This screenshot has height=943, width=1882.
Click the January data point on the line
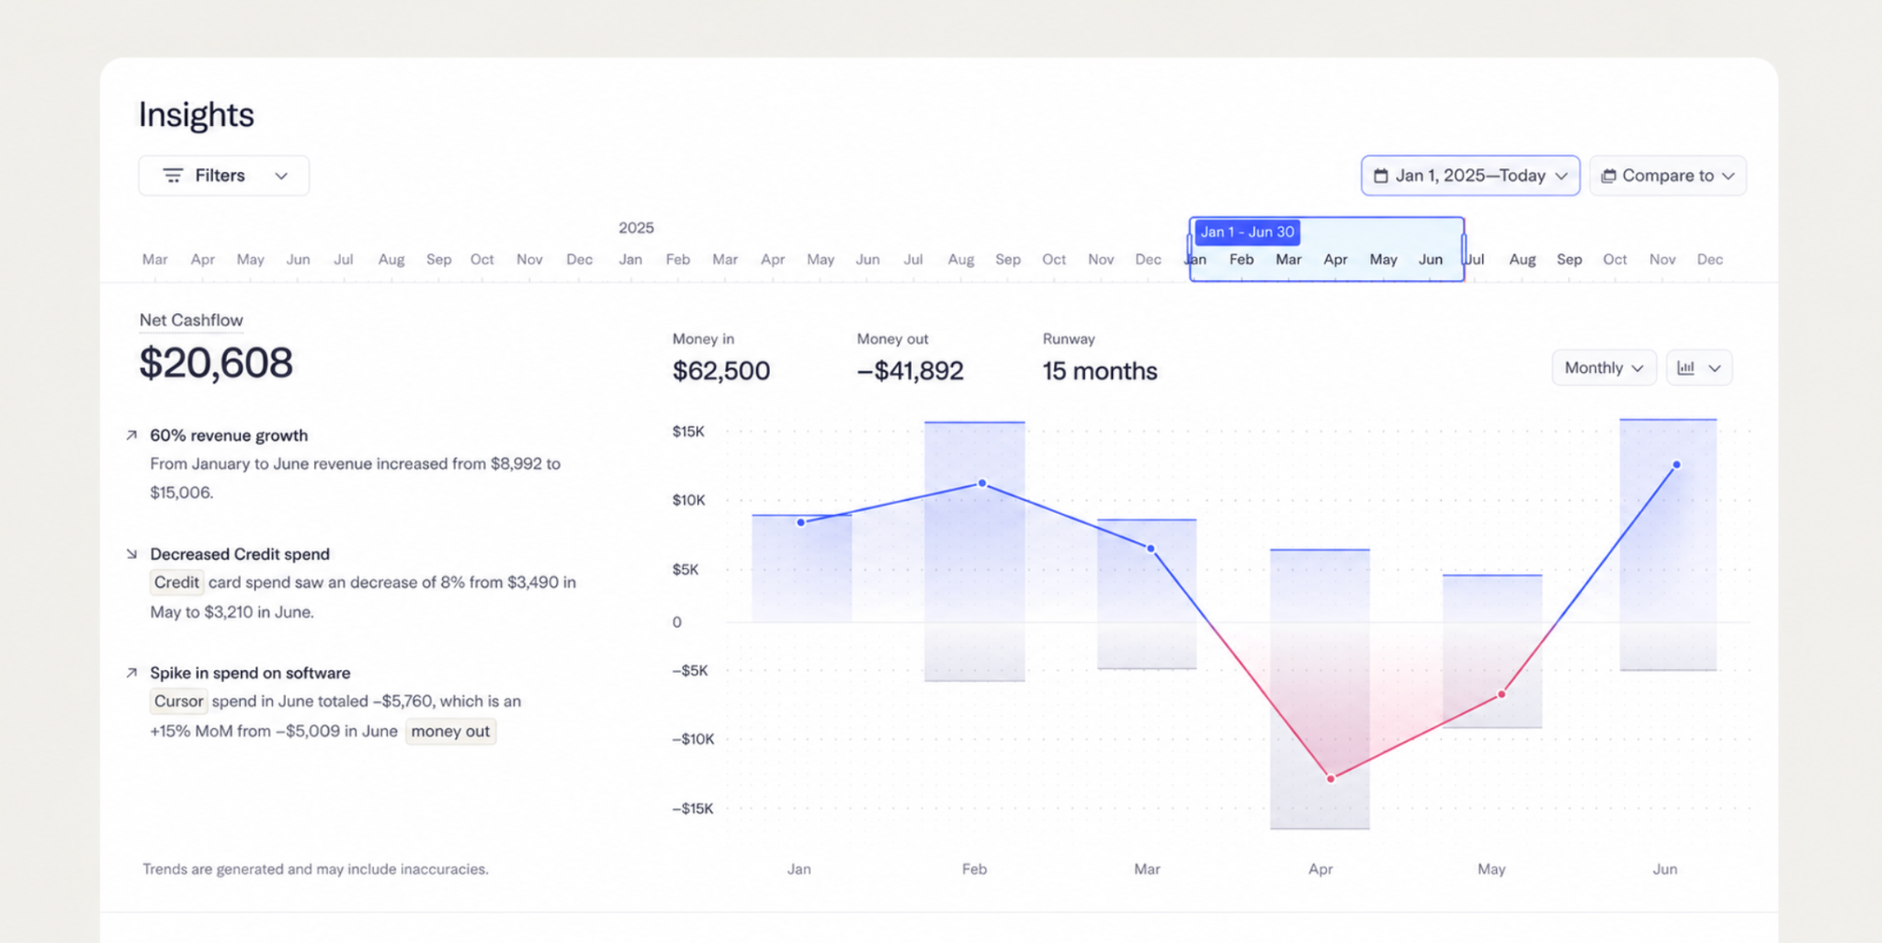click(801, 522)
